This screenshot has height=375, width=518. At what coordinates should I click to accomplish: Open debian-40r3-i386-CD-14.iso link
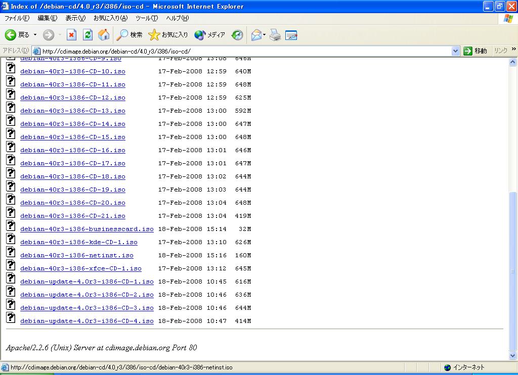click(x=73, y=124)
